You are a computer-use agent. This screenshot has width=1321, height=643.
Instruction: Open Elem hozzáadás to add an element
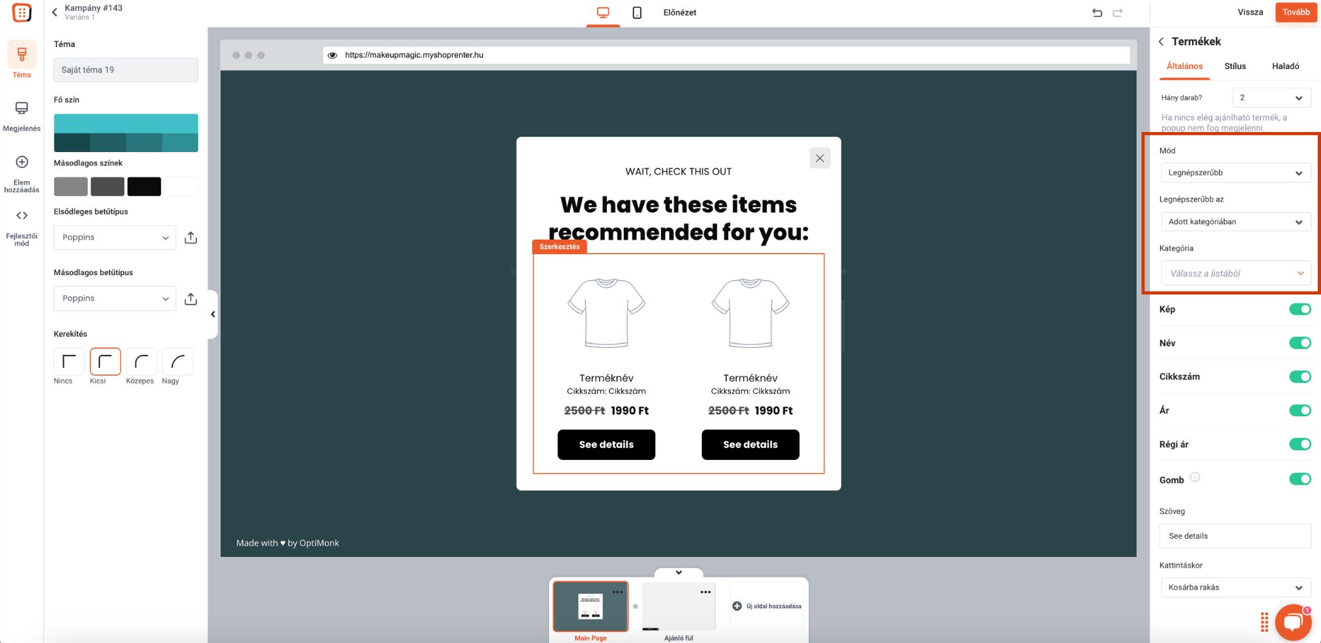pos(22,174)
